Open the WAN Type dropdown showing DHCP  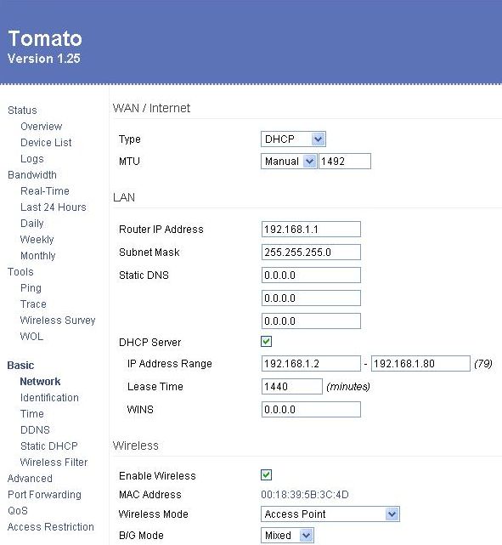click(x=293, y=139)
